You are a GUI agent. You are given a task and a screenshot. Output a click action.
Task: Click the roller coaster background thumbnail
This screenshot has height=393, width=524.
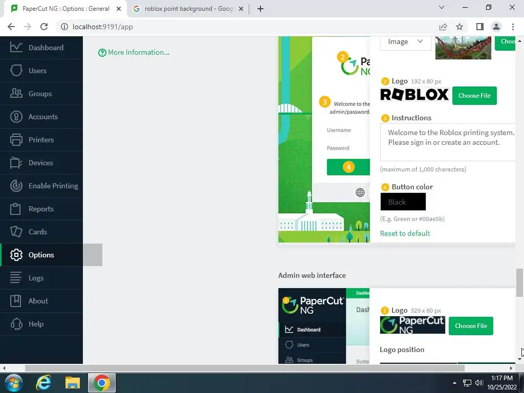(463, 48)
